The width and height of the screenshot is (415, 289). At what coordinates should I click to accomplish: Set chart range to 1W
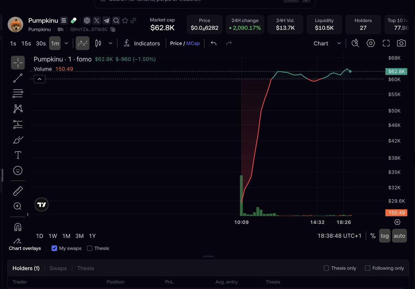coord(53,236)
